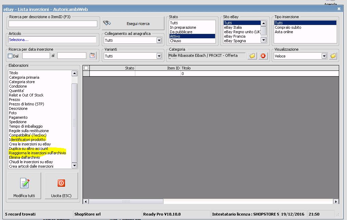Select Duplica su altro account
This screenshot has width=347, height=220.
click(x=40, y=148)
